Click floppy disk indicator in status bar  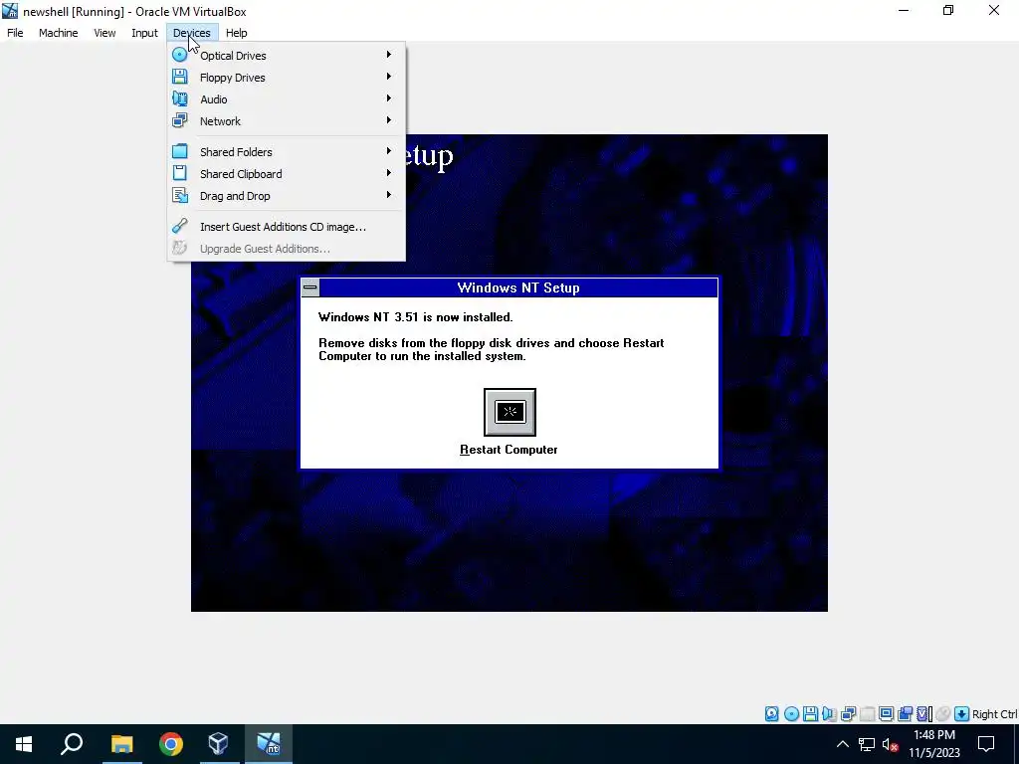click(810, 714)
